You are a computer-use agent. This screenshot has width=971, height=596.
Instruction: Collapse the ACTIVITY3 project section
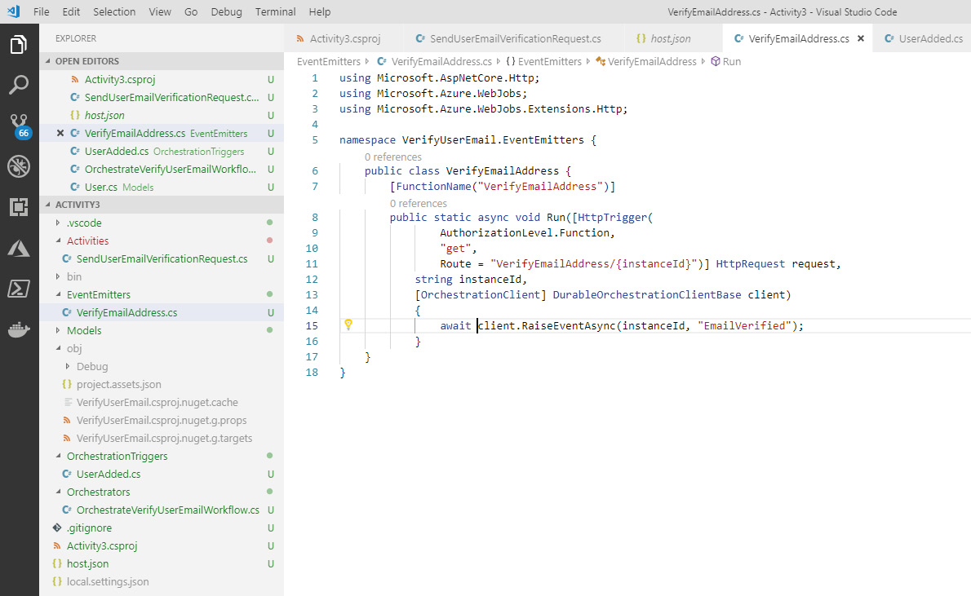click(x=162, y=204)
